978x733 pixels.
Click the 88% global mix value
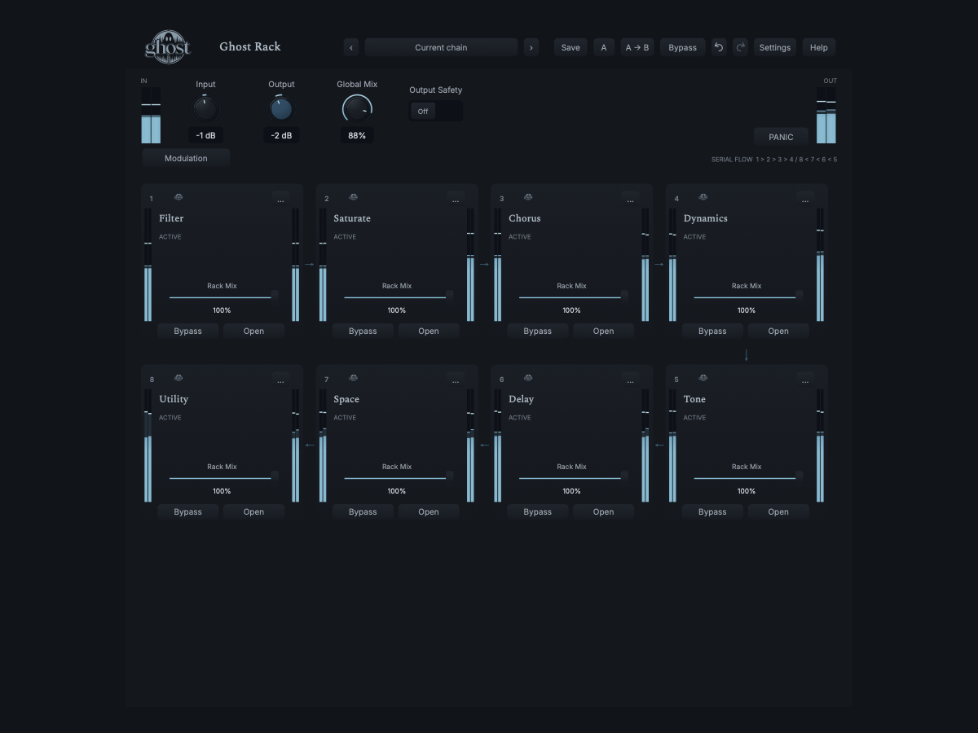357,135
